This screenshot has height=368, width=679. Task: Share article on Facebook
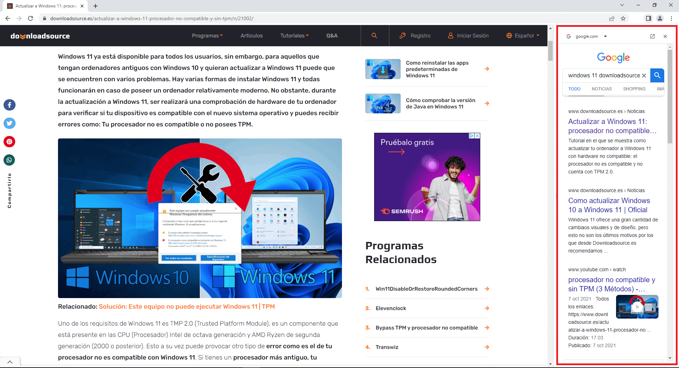10,105
